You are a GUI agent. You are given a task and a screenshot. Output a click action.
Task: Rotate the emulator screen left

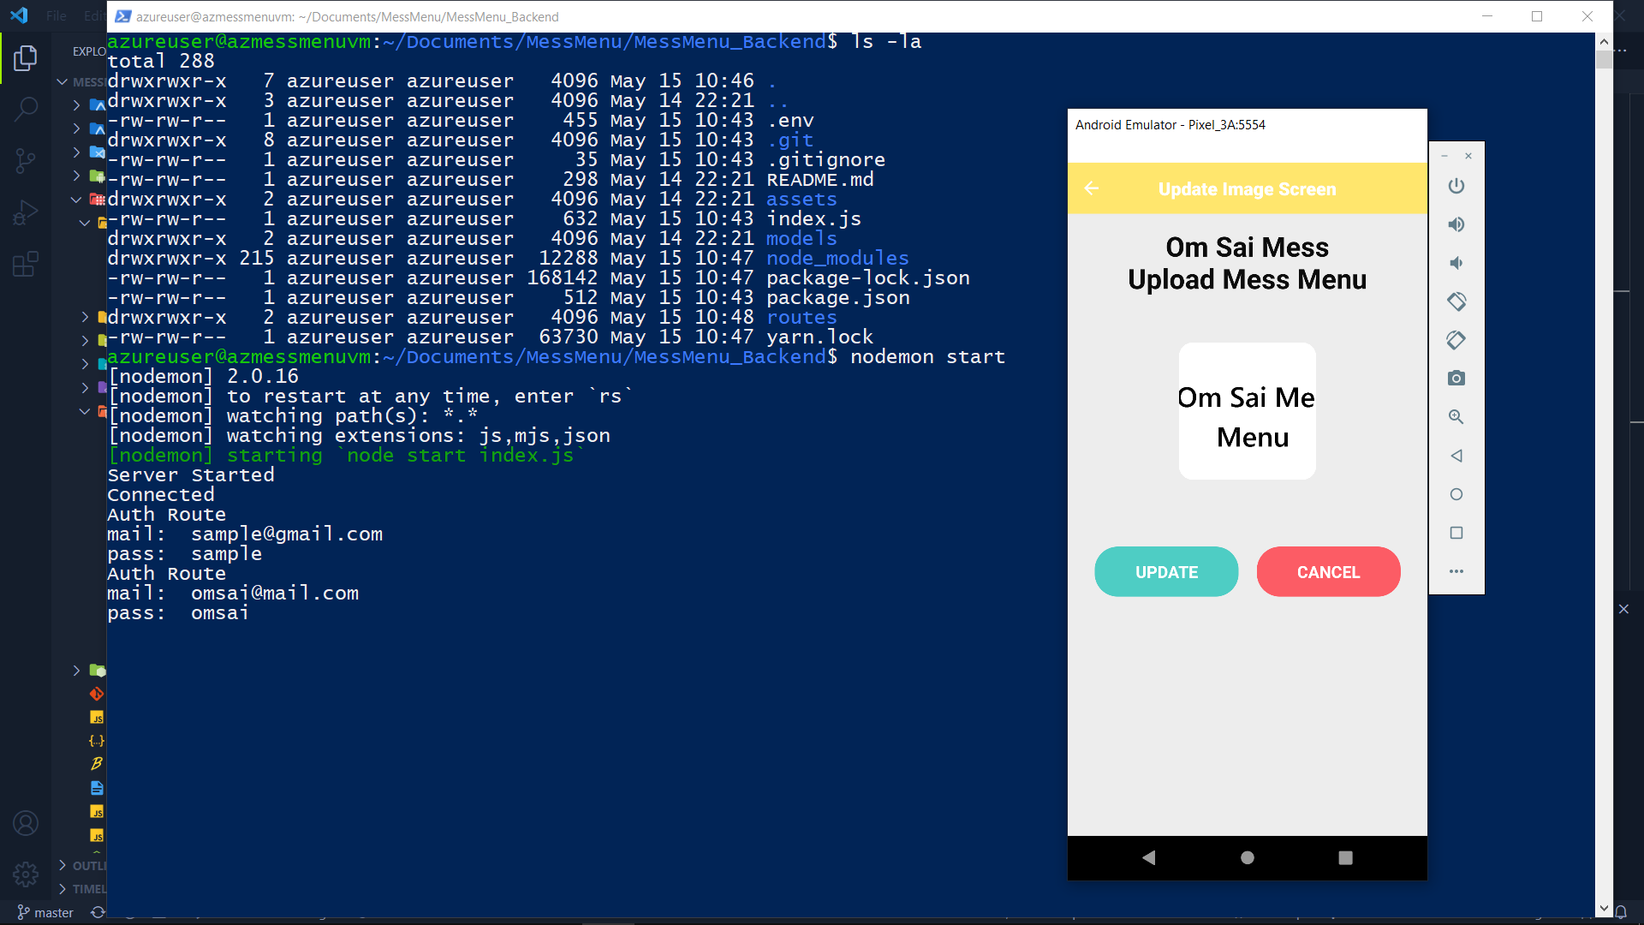(x=1456, y=301)
